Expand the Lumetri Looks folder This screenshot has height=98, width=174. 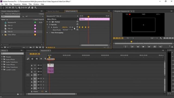click(2, 70)
